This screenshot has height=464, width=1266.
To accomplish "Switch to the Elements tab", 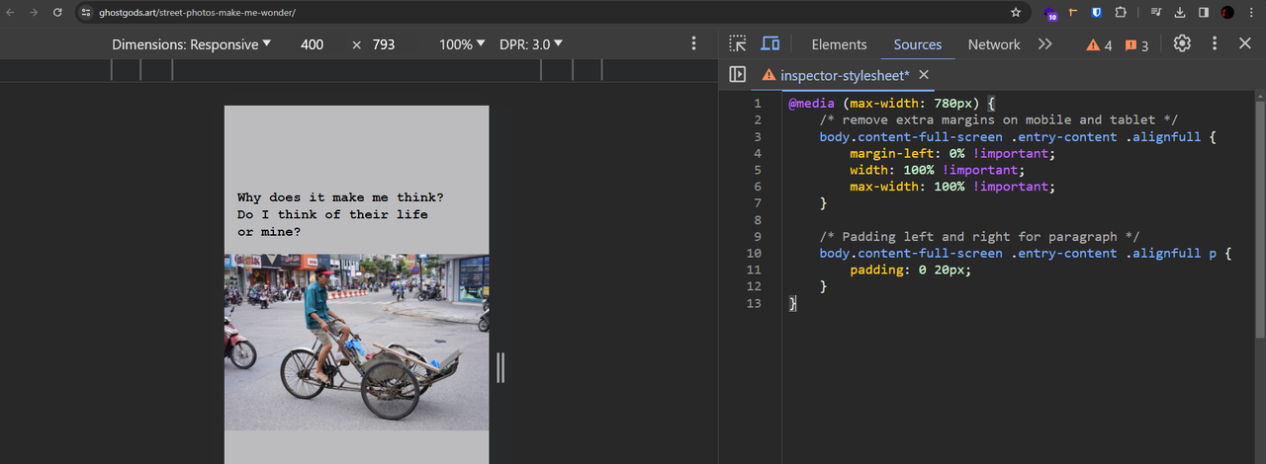I will pos(839,44).
